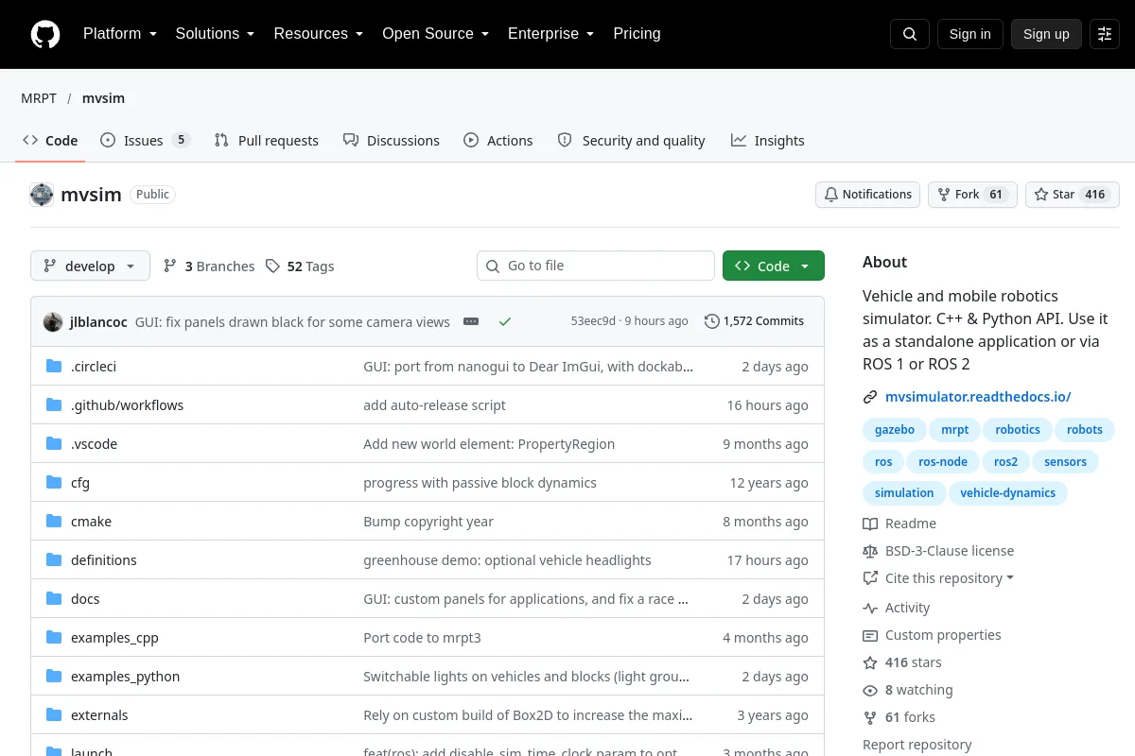Click the Sign up button
Viewport: 1135px width, 756px height.
coord(1046,34)
